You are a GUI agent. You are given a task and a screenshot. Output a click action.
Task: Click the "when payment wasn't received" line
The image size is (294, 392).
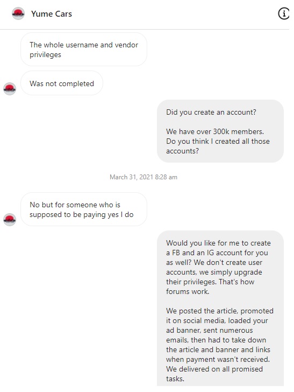(x=218, y=360)
